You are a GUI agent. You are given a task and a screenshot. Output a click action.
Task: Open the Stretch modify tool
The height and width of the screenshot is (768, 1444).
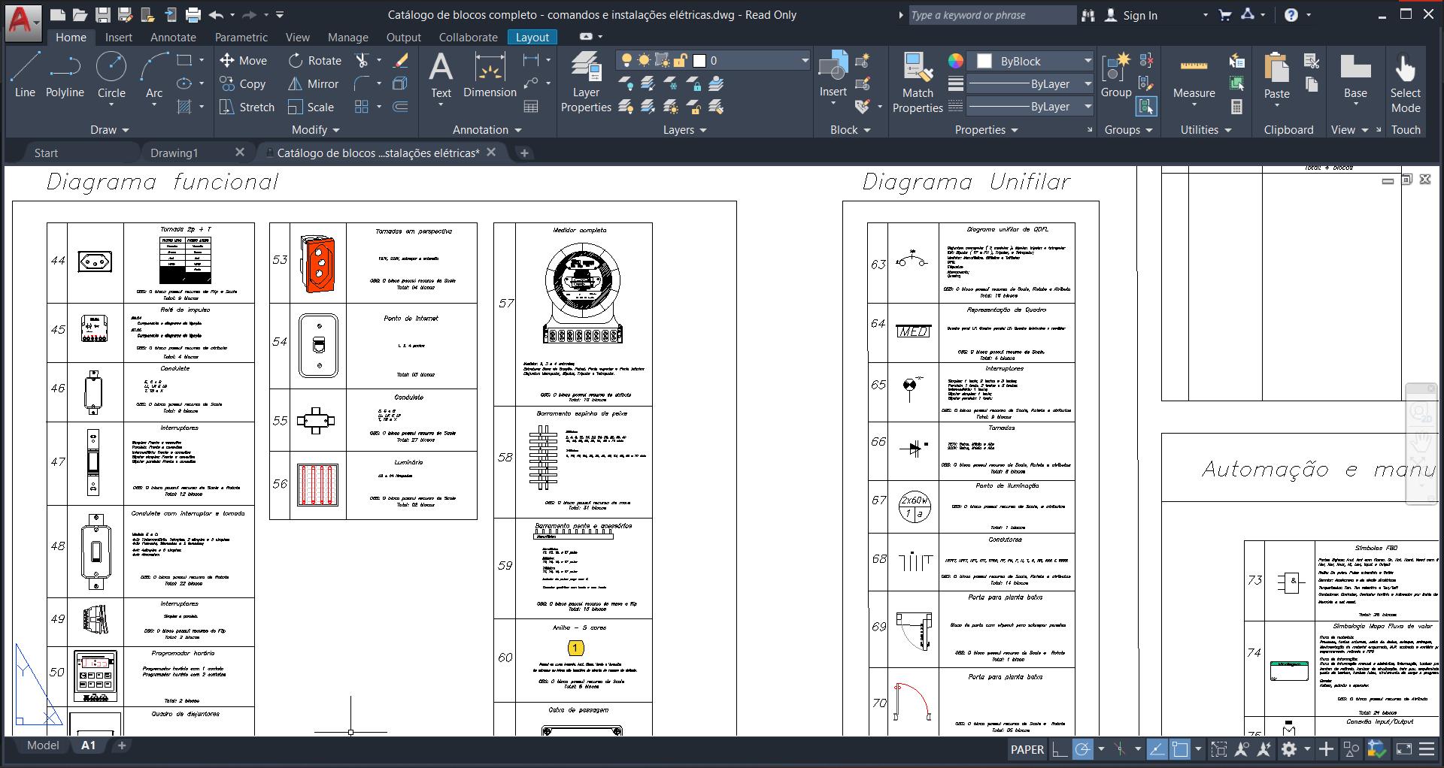(x=246, y=107)
